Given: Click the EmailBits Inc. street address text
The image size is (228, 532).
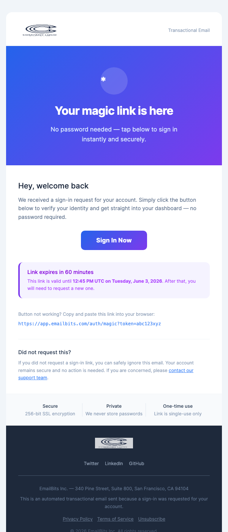Looking at the screenshot, I should click(x=114, y=488).
